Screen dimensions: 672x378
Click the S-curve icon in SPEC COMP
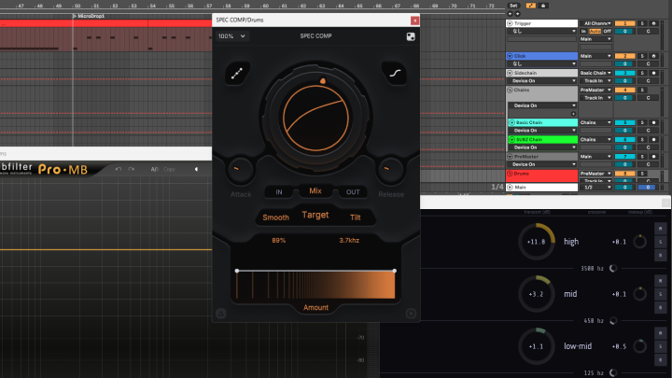click(x=395, y=74)
